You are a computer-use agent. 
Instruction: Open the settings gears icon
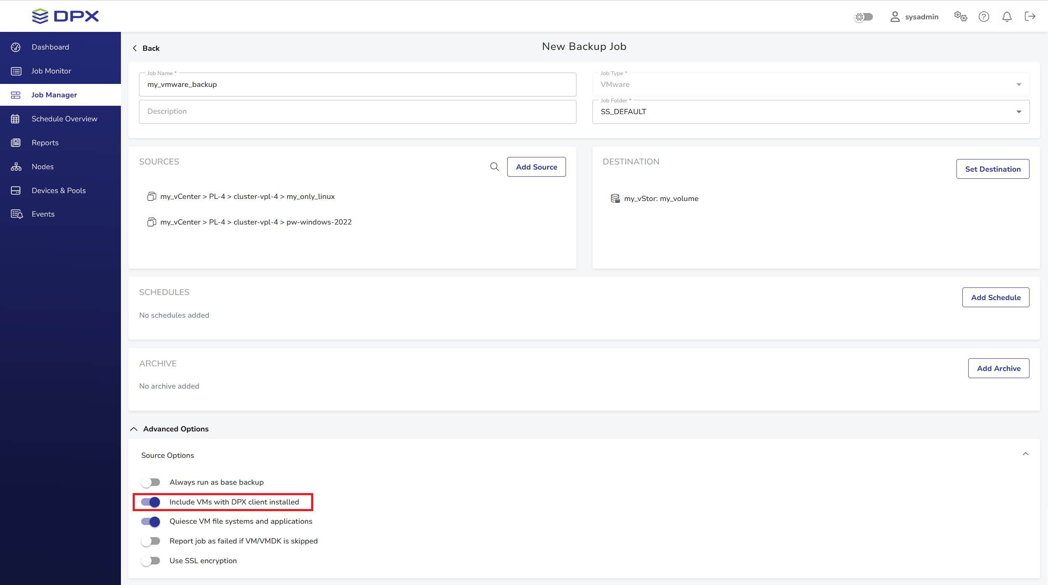click(960, 17)
